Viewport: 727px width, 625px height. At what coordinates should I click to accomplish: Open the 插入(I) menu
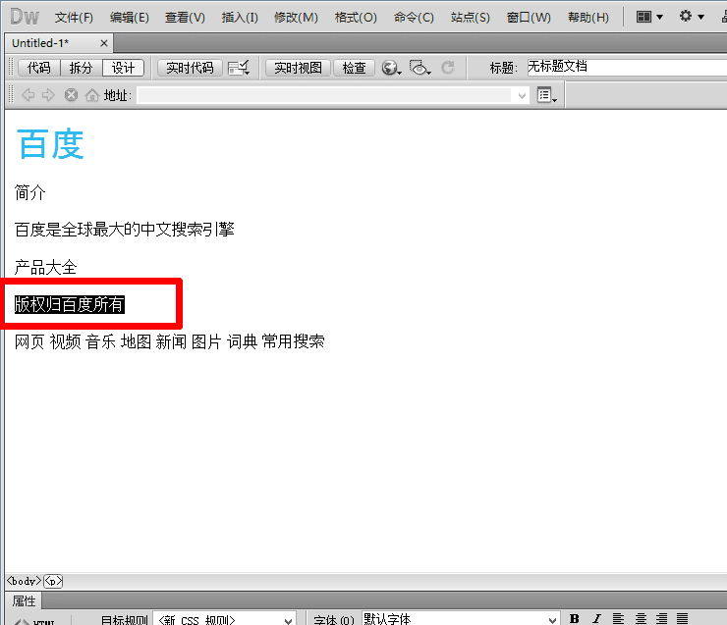tap(240, 17)
